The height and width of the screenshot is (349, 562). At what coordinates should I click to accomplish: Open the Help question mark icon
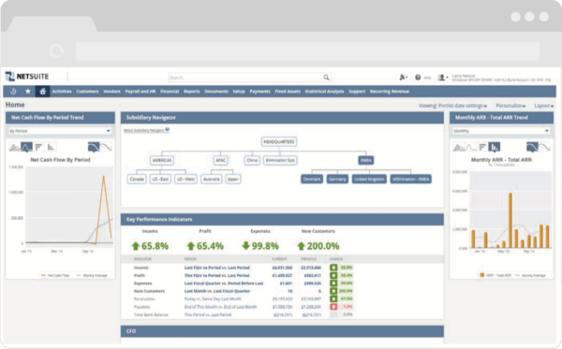418,77
